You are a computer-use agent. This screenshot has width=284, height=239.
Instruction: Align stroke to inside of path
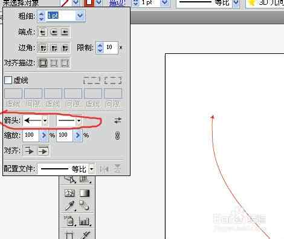point(54,63)
